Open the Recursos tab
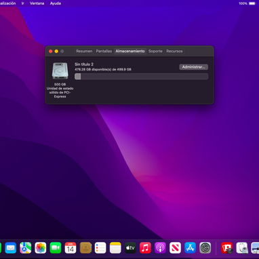The height and width of the screenshot is (259, 259). [174, 51]
